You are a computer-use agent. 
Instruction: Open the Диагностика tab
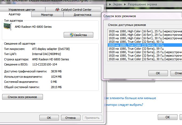82,15
